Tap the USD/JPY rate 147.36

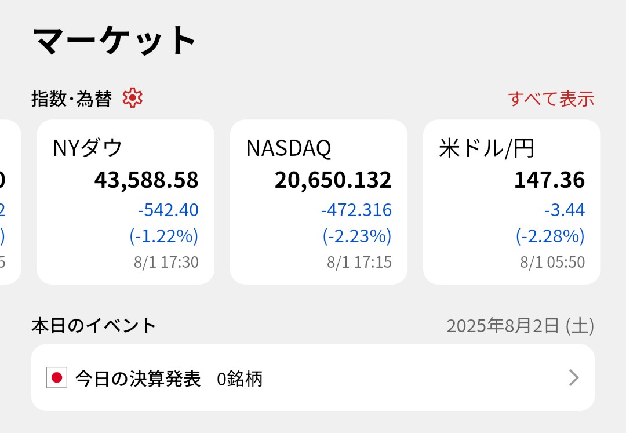pos(549,180)
